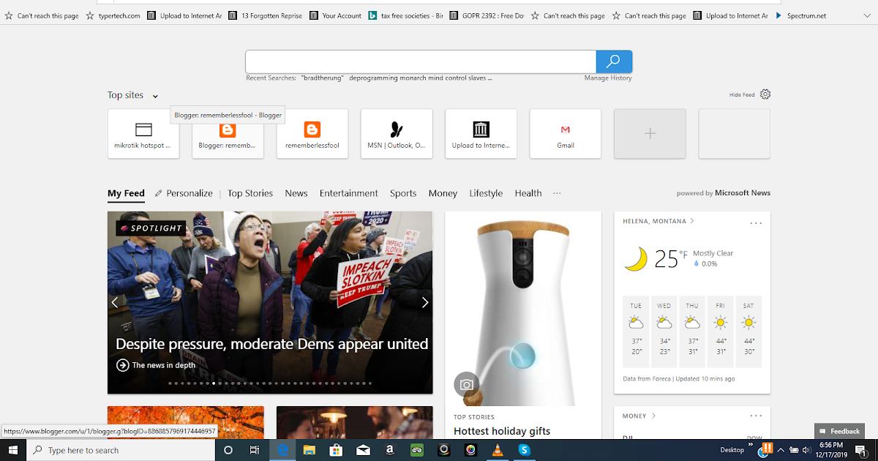Open the Gmail top site tile
878x461 pixels.
pos(566,134)
